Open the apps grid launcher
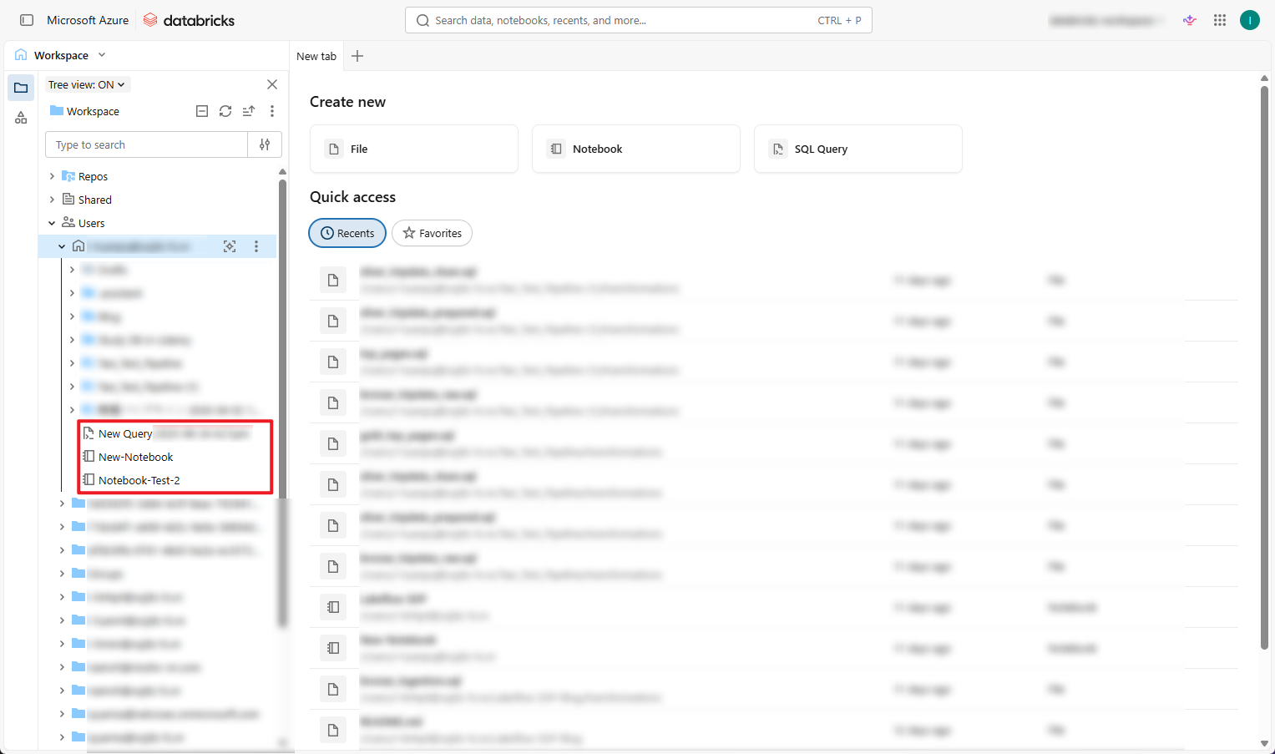 (x=1220, y=20)
